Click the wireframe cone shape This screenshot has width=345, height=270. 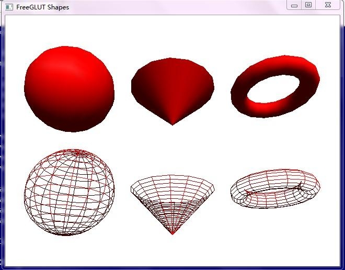pos(172,204)
